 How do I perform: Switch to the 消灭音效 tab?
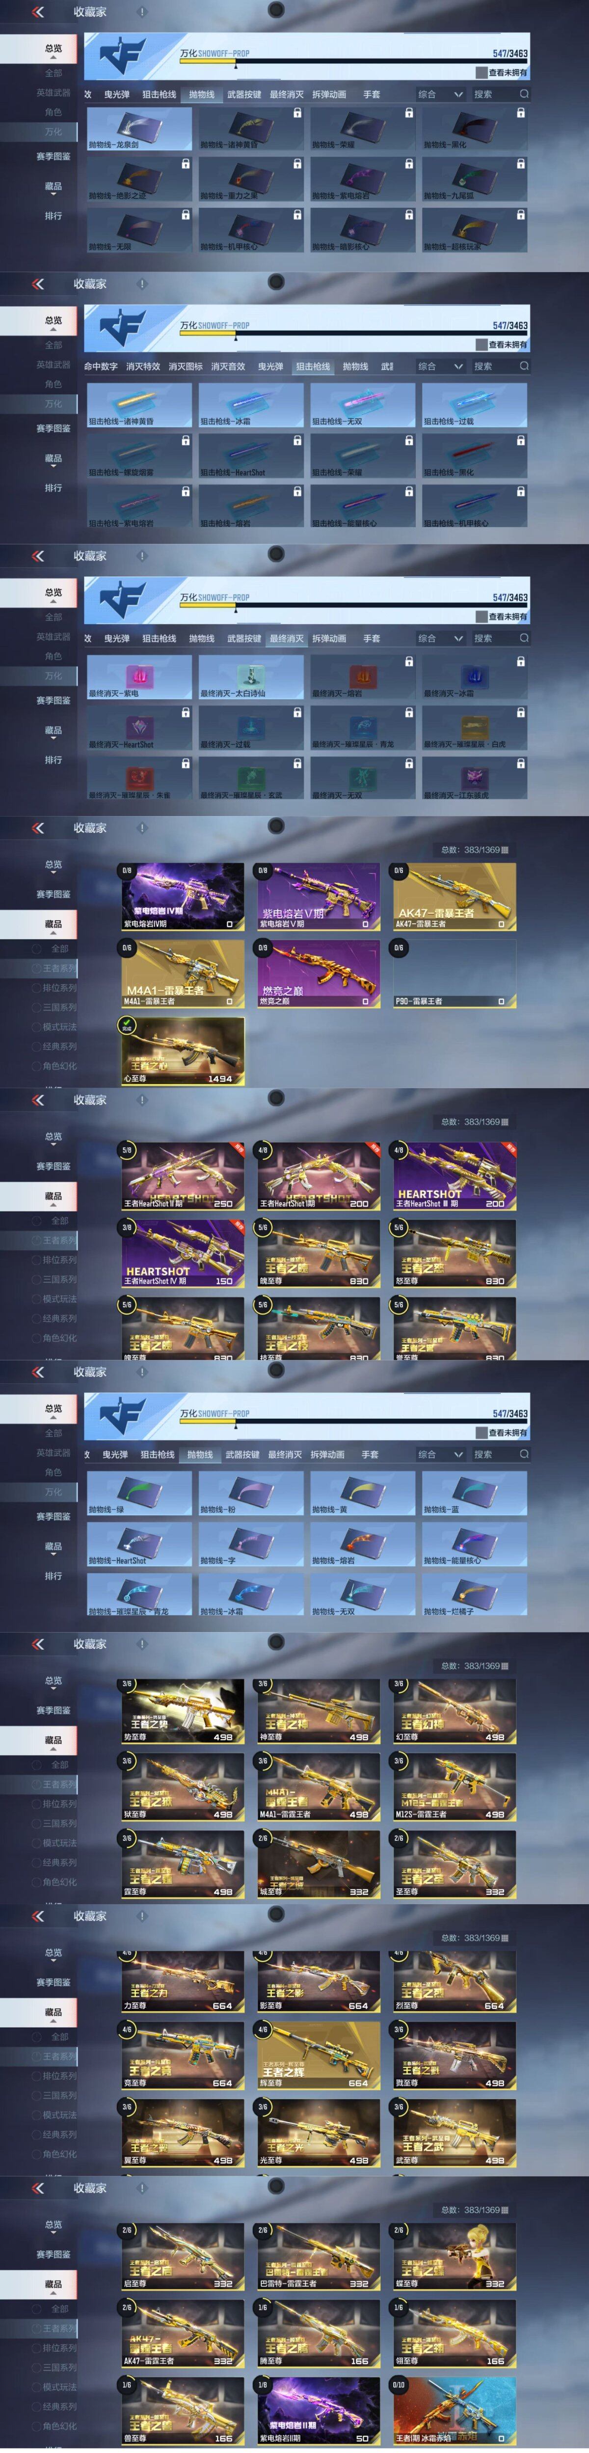click(x=227, y=367)
